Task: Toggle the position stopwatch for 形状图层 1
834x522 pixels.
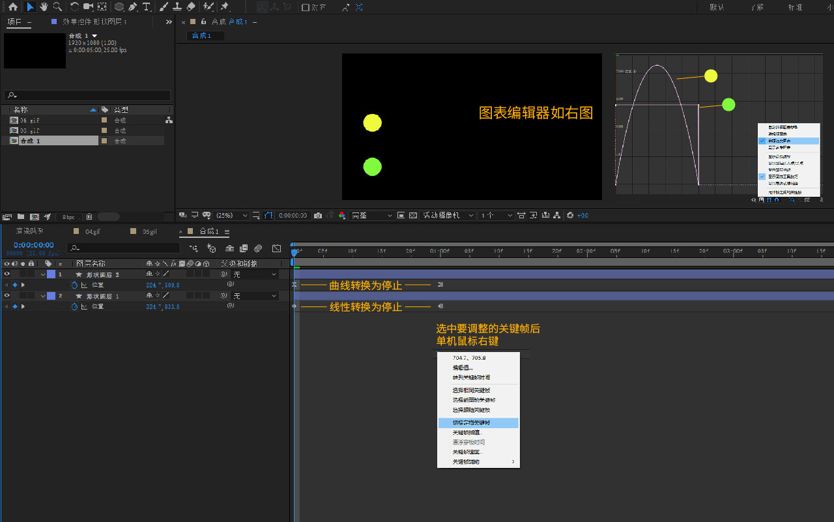Action: pyautogui.click(x=74, y=306)
